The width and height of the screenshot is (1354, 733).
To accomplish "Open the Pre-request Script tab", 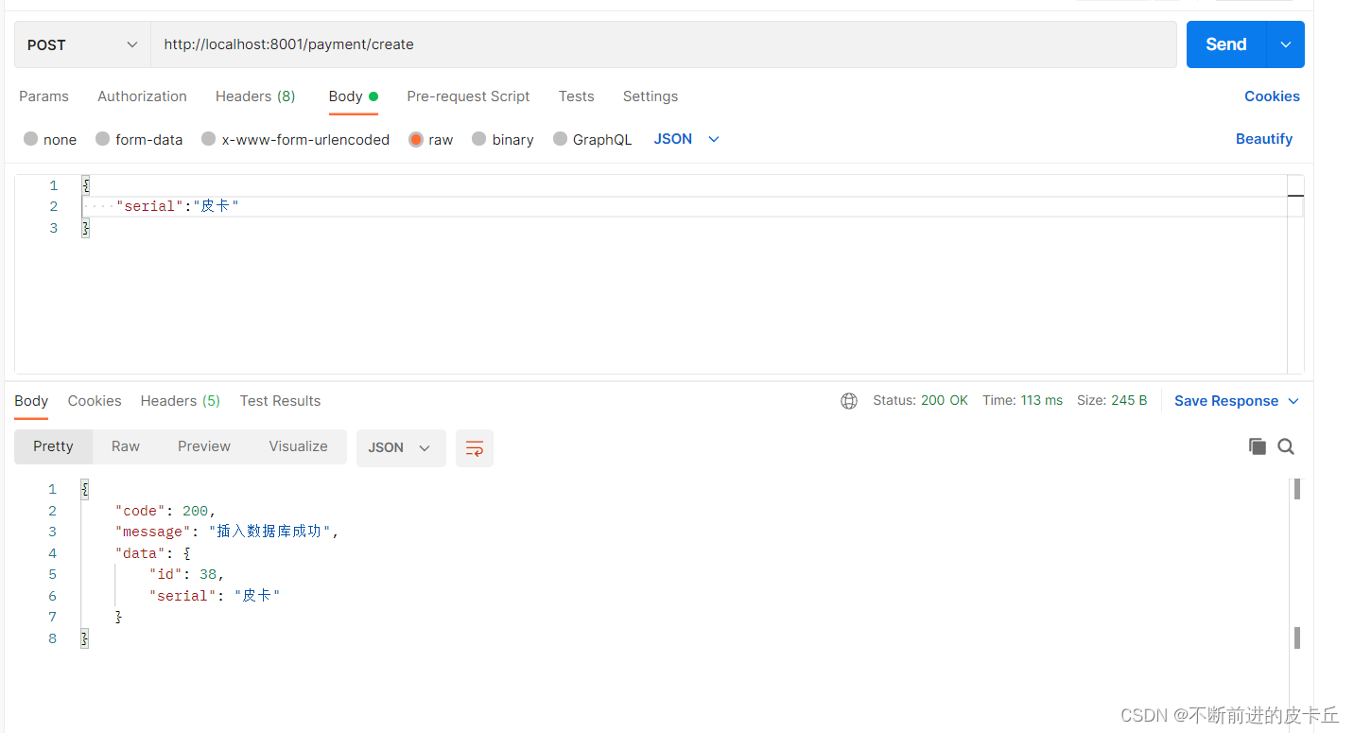I will click(x=468, y=96).
